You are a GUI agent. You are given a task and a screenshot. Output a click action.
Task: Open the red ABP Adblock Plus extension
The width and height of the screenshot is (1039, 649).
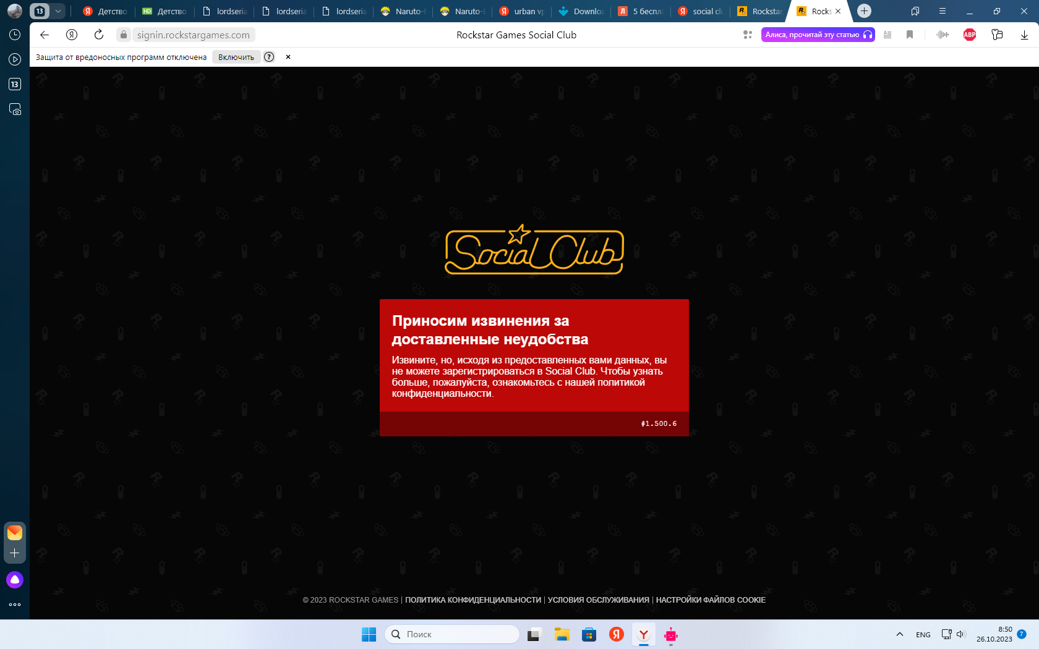(970, 35)
